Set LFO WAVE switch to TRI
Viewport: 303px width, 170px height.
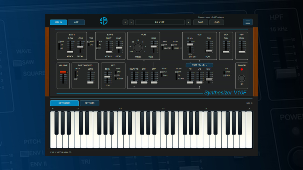click(x=116, y=75)
